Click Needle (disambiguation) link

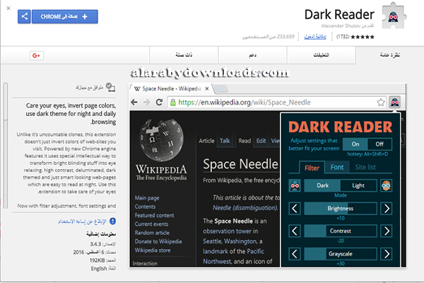tap(245, 208)
